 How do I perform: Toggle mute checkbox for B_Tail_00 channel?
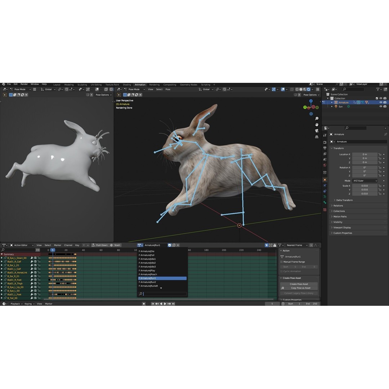pyautogui.click(x=35, y=298)
